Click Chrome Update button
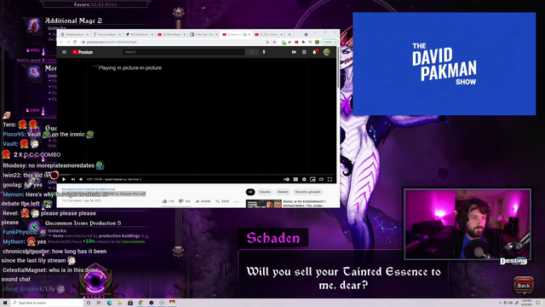Viewport: 545px width, 307px height. tap(329, 42)
